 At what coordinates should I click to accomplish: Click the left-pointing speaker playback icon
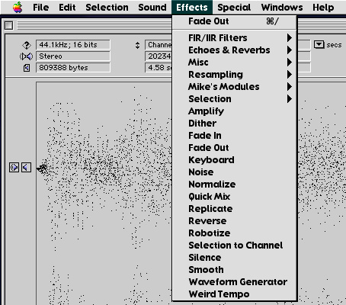point(26,168)
